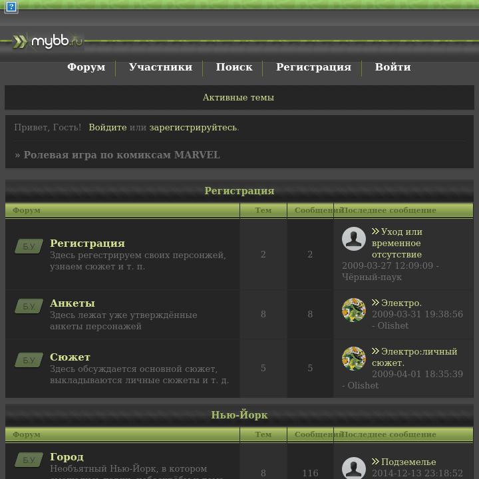Open last post Подземелье link
This screenshot has width=479, height=479.
click(x=408, y=462)
